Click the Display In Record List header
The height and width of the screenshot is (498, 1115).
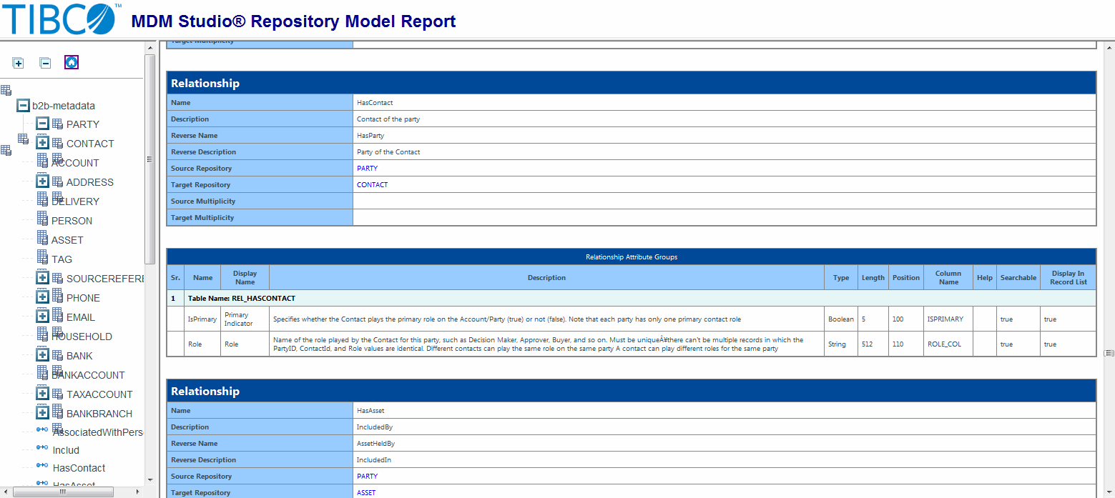click(x=1069, y=278)
